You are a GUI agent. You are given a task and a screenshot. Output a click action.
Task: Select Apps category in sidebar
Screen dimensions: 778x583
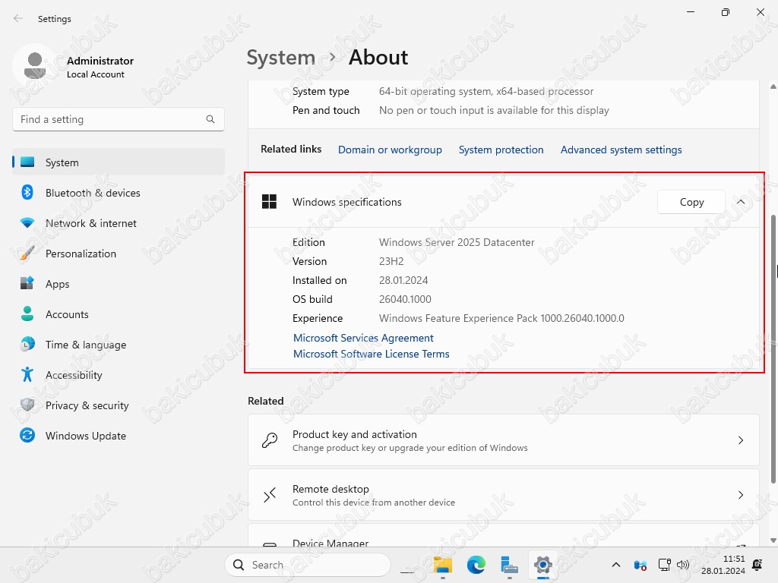click(x=119, y=283)
